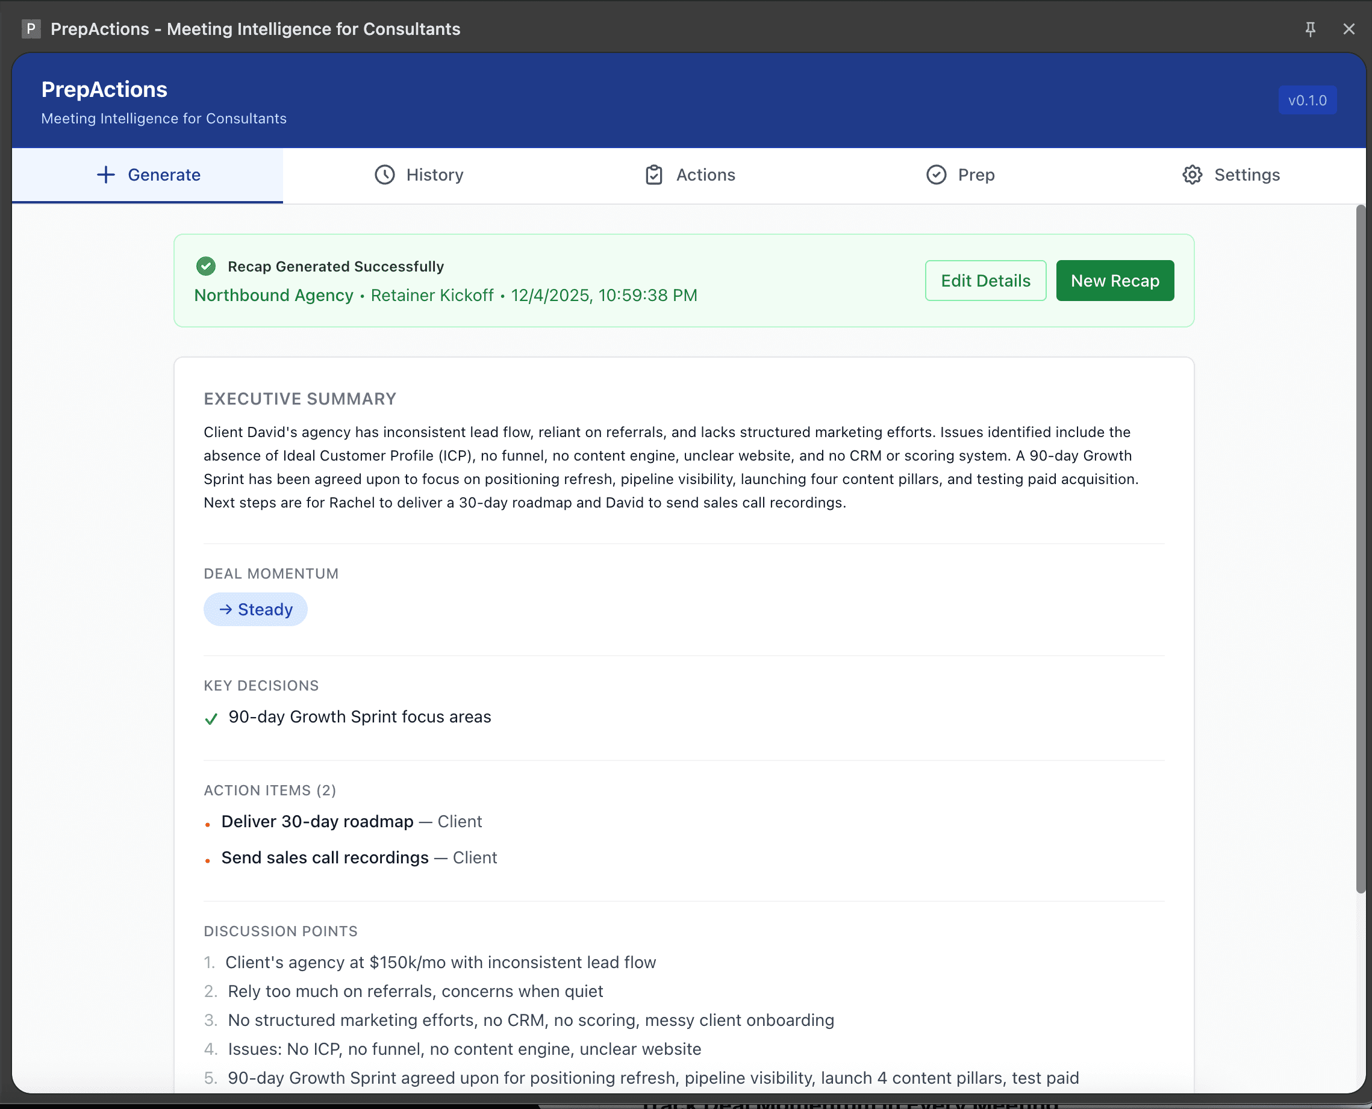The width and height of the screenshot is (1372, 1109).
Task: Click the circled checkmark icon beside Prep
Action: (x=935, y=175)
